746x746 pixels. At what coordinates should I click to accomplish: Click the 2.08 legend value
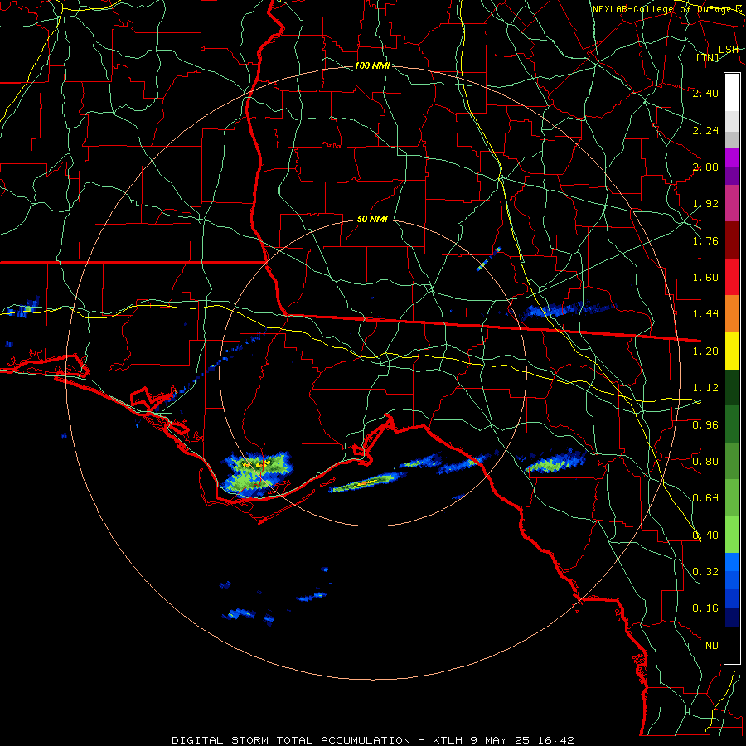pyautogui.click(x=705, y=167)
